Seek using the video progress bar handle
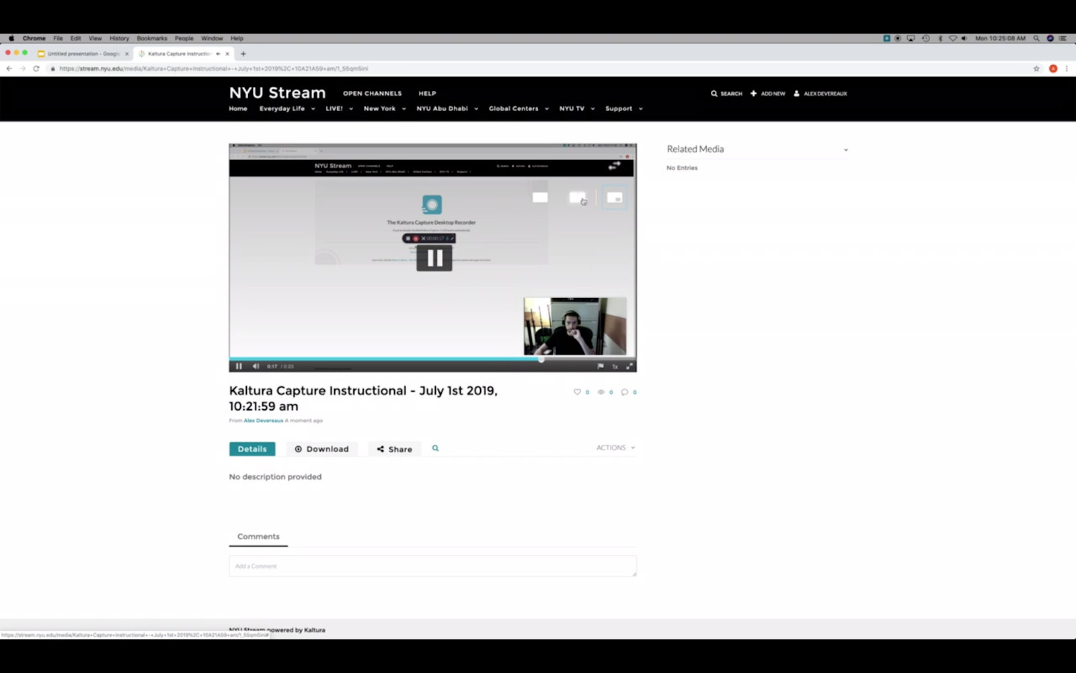This screenshot has width=1076, height=673. 541,359
